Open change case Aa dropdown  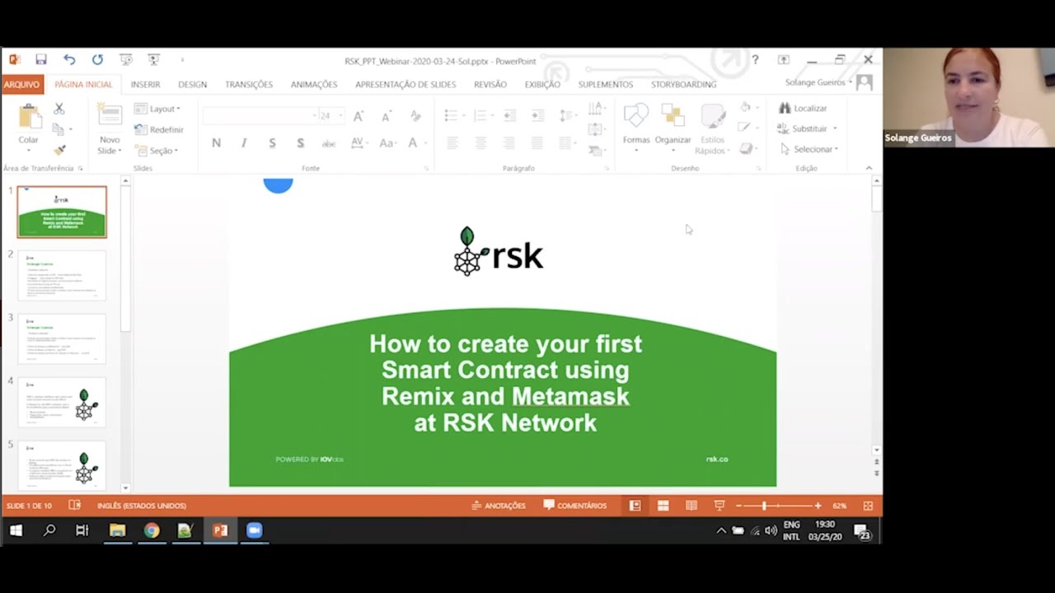pyautogui.click(x=387, y=142)
